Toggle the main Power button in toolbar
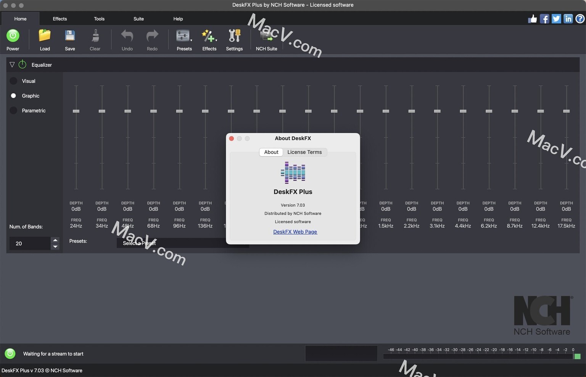 click(x=13, y=36)
